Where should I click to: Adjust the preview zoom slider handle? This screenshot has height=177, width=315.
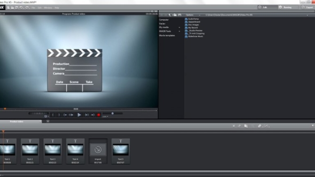[112, 114]
